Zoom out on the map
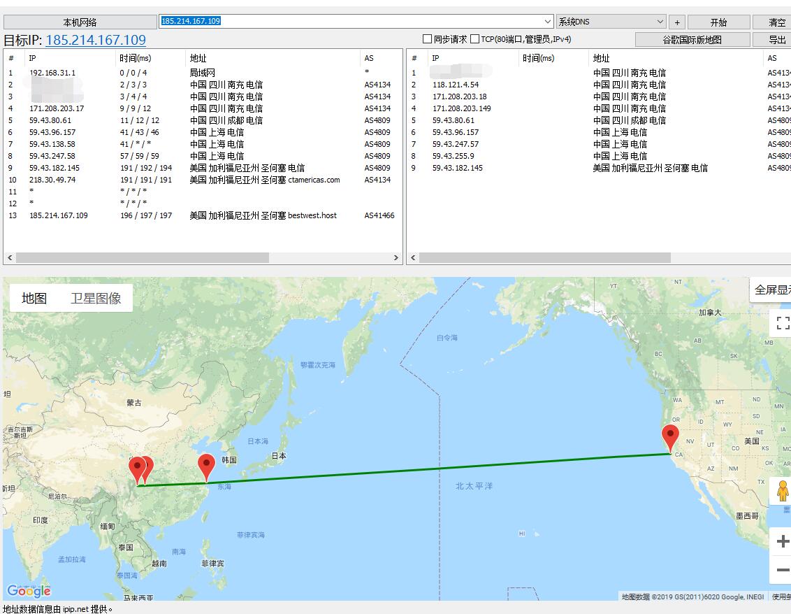Image resolution: width=791 pixels, height=614 pixels. click(x=783, y=571)
